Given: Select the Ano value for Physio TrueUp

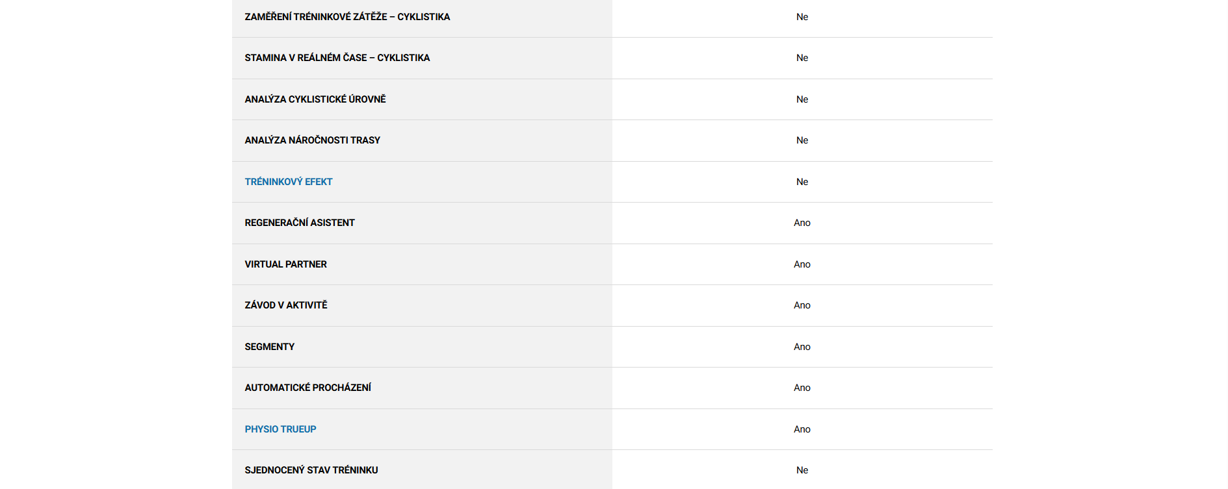Looking at the screenshot, I should click(802, 429).
